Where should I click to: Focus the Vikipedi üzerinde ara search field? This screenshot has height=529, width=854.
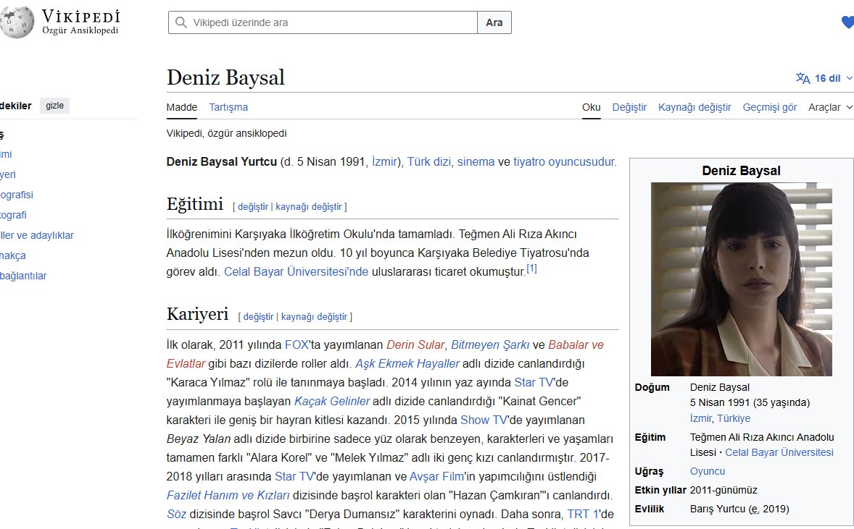click(x=323, y=22)
